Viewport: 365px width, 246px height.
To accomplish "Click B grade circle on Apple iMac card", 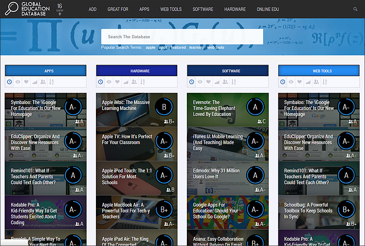I will 164,107.
